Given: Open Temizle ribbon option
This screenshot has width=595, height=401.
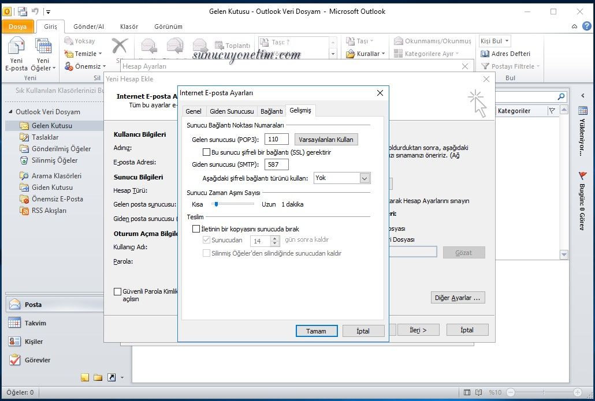Looking at the screenshot, I should tap(83, 54).
